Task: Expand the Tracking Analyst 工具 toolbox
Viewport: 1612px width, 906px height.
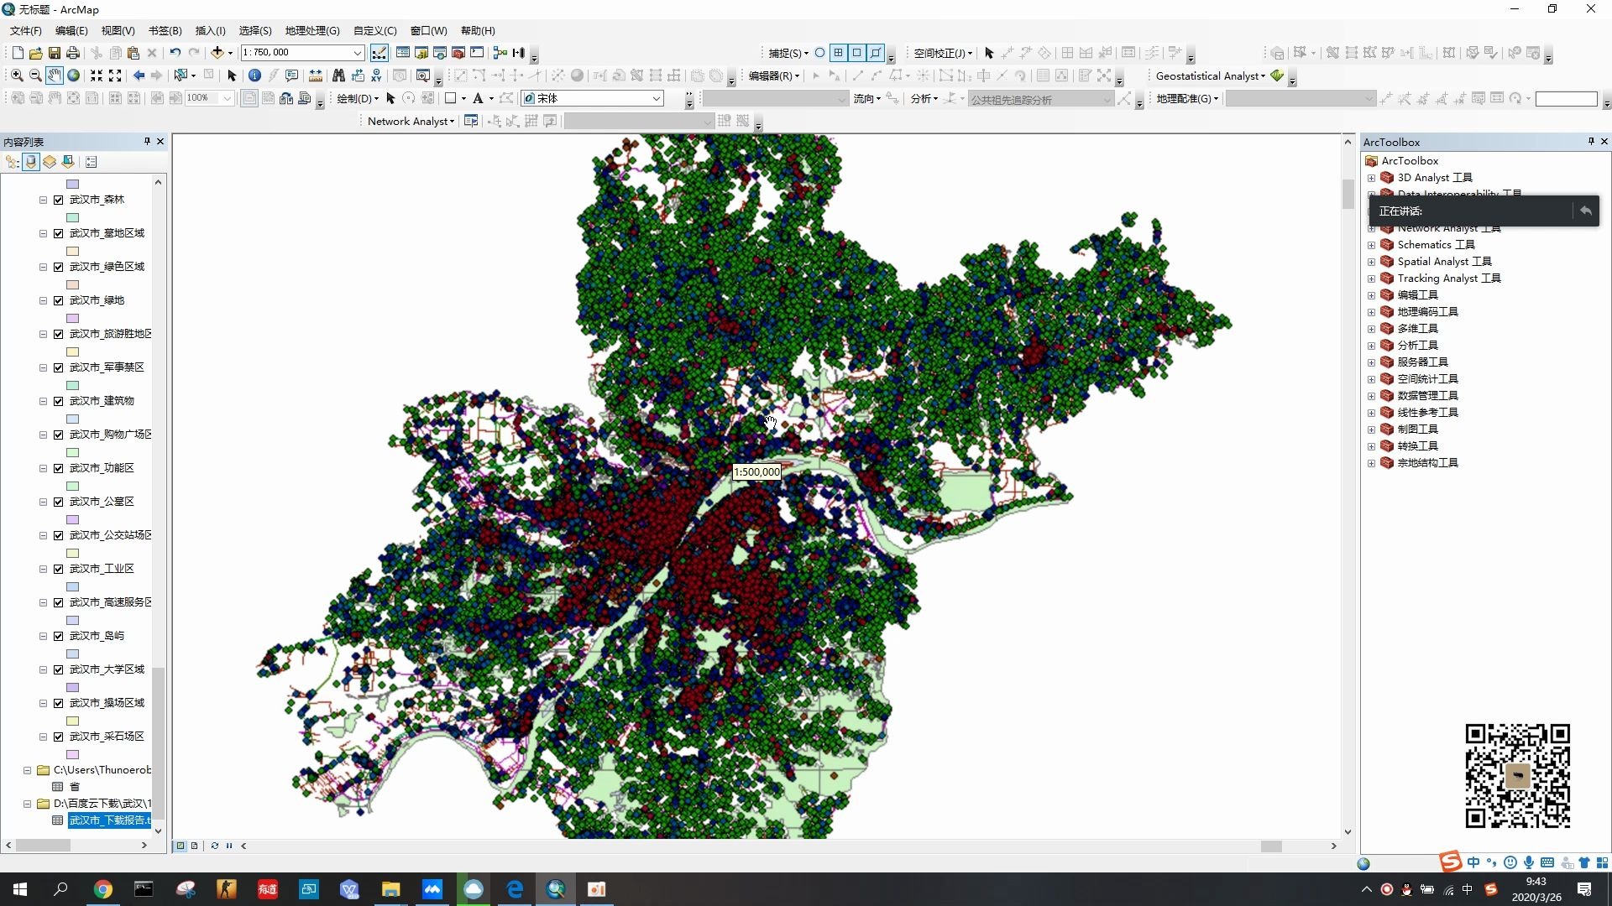Action: [1371, 279]
